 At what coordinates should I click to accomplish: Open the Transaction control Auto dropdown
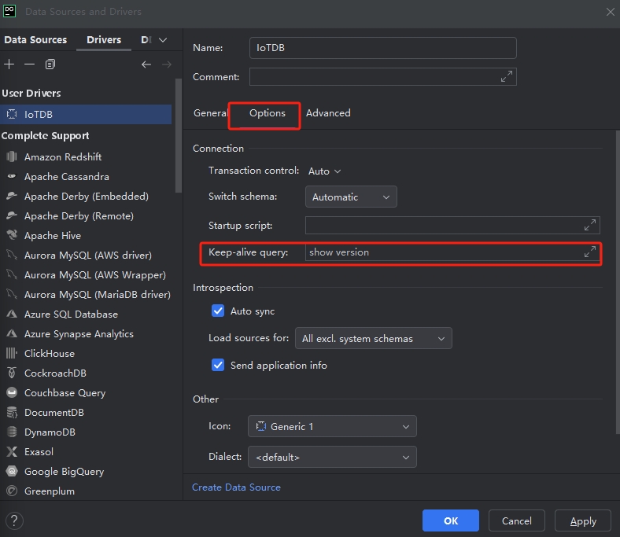tap(325, 171)
